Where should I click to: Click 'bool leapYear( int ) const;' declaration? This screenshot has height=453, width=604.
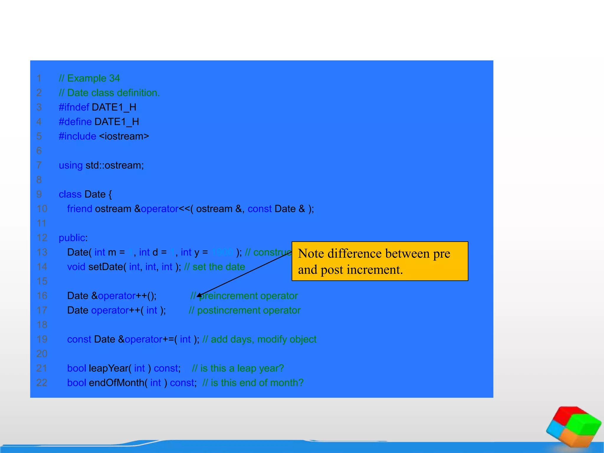point(124,368)
